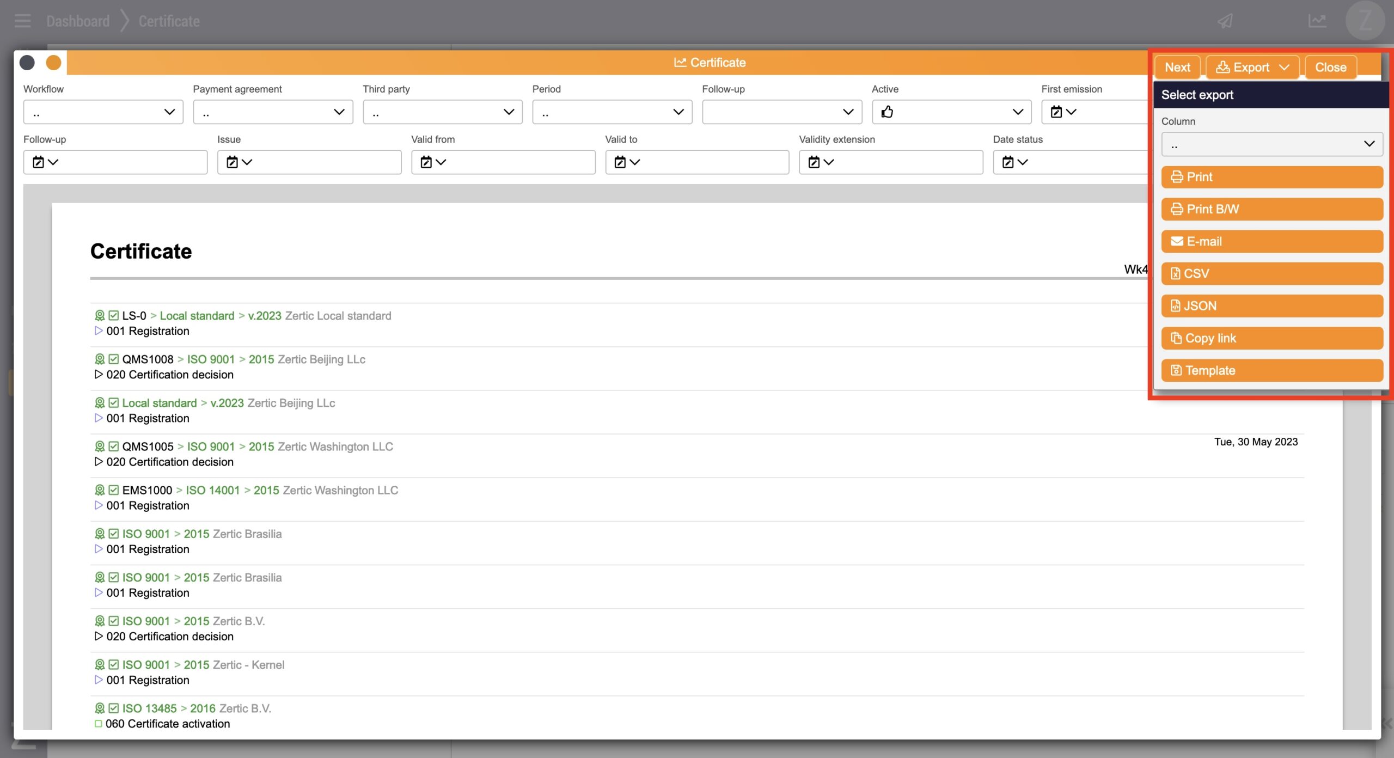Screen dimensions: 1394x758
Task: Click the chart icon in top bar
Action: [1317, 21]
